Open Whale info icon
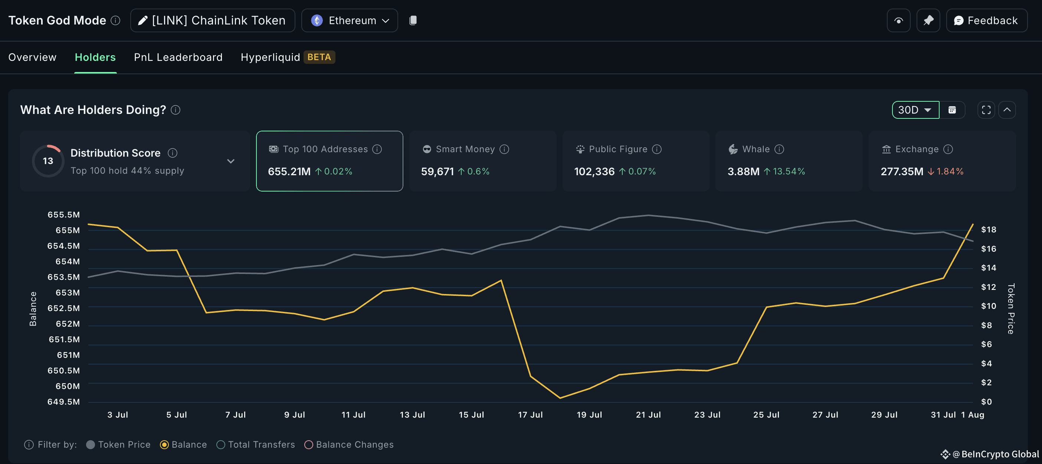This screenshot has height=464, width=1042. point(779,149)
